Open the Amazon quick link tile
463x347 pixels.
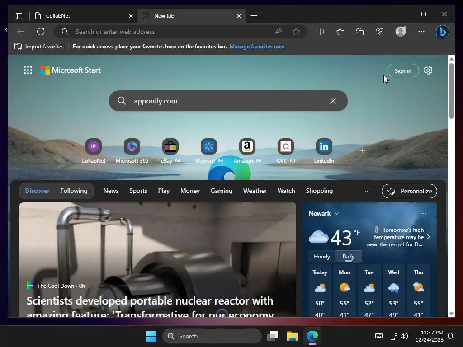[247, 150]
